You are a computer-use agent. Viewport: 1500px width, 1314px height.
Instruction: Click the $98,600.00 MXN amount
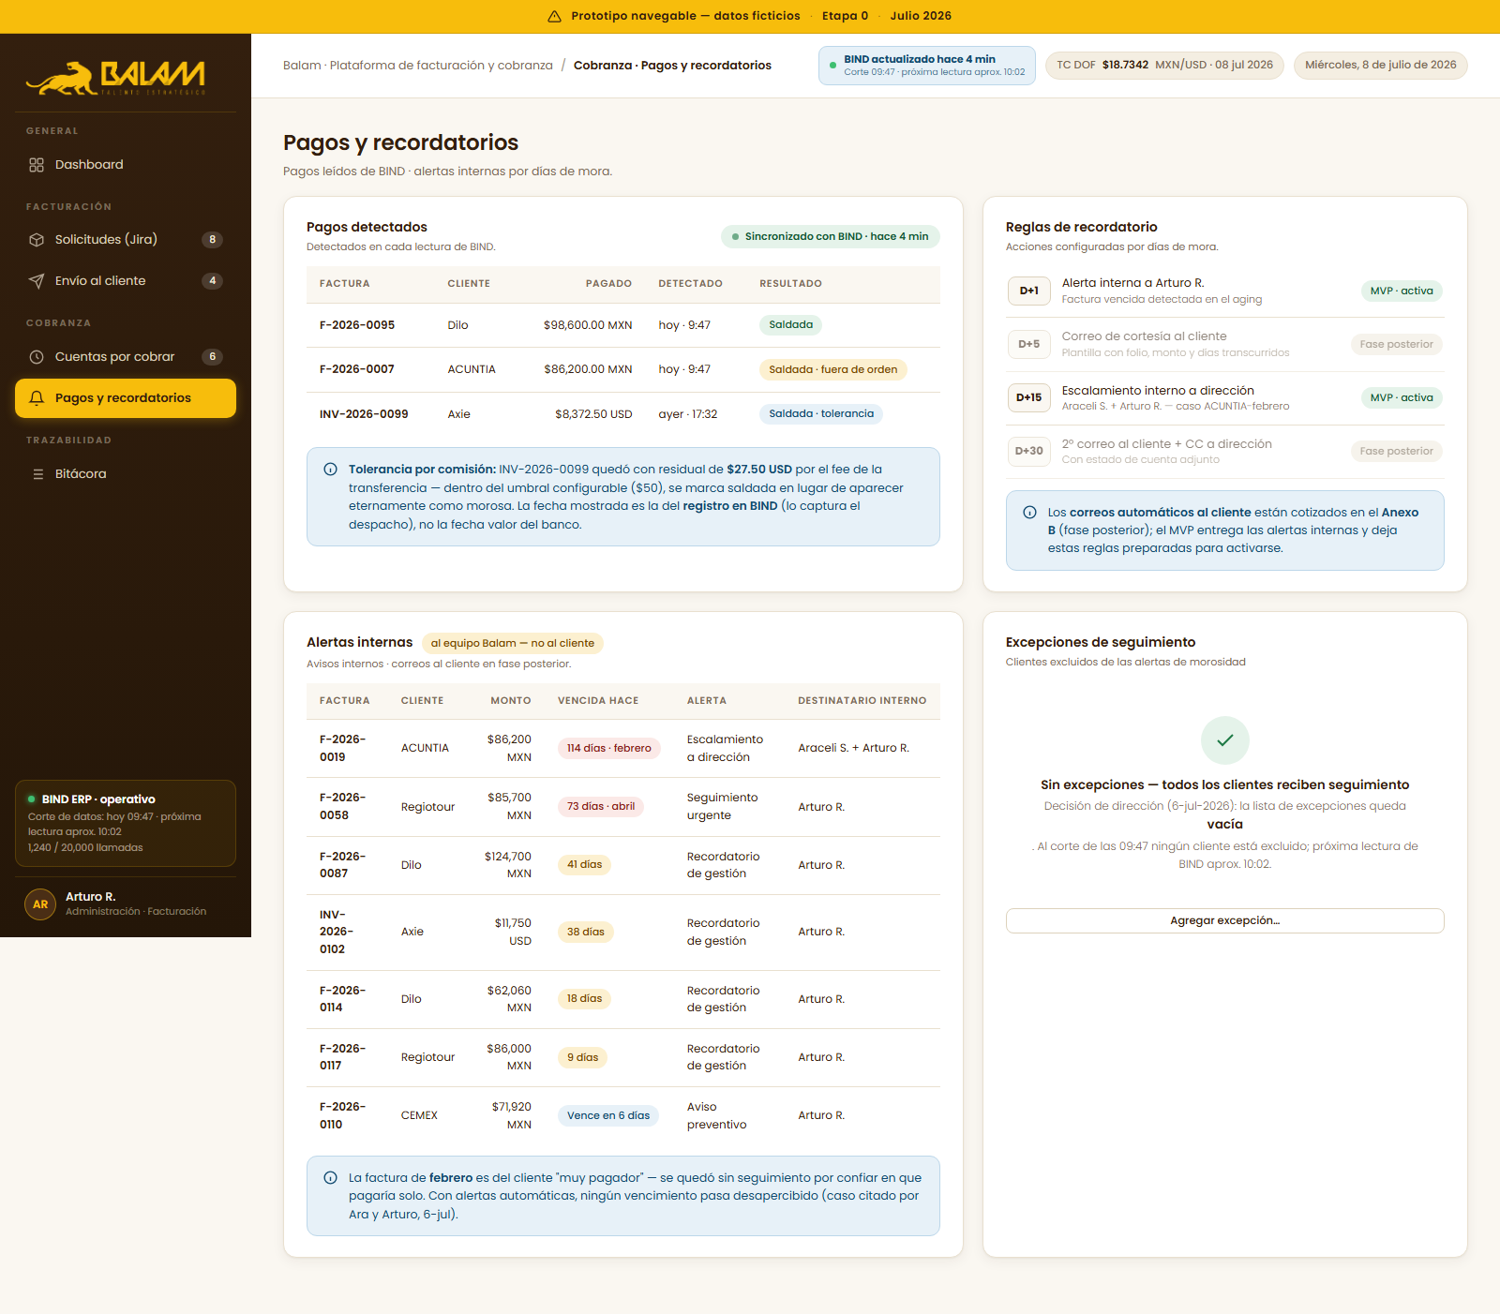tap(588, 325)
